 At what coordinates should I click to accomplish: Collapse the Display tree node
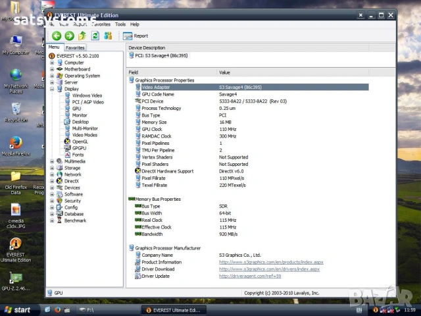(x=52, y=89)
